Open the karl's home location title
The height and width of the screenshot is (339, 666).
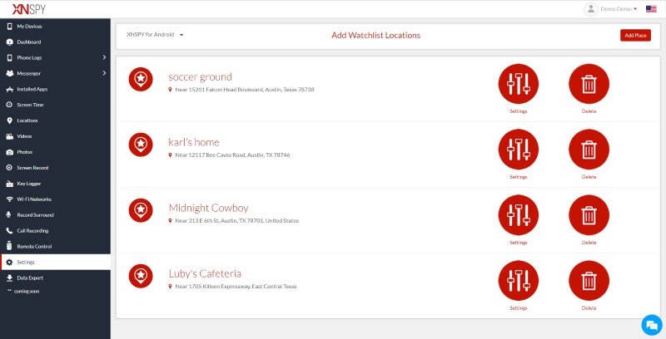193,142
